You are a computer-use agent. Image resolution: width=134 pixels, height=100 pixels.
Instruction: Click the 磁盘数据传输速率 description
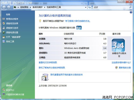pyautogui.click(x=72, y=58)
